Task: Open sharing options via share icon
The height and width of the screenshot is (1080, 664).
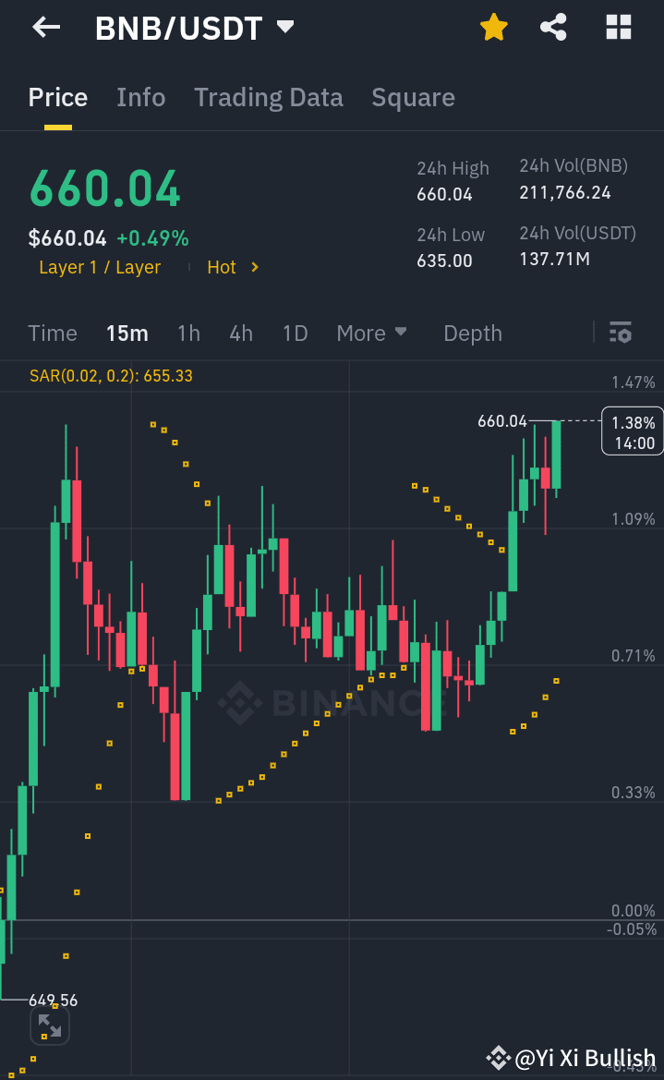Action: coord(553,28)
